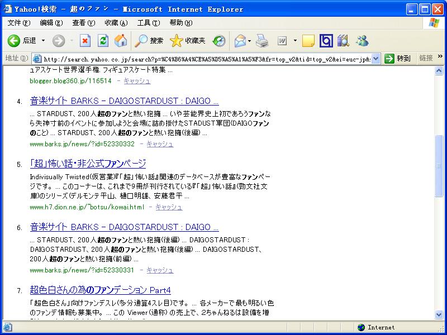Click the address bar URL field
The image size is (447, 335).
point(207,59)
